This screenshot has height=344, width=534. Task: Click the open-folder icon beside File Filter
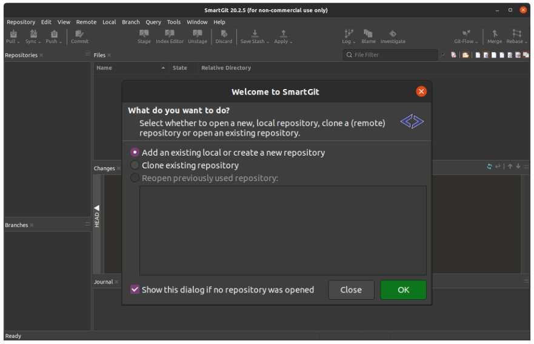coord(466,55)
